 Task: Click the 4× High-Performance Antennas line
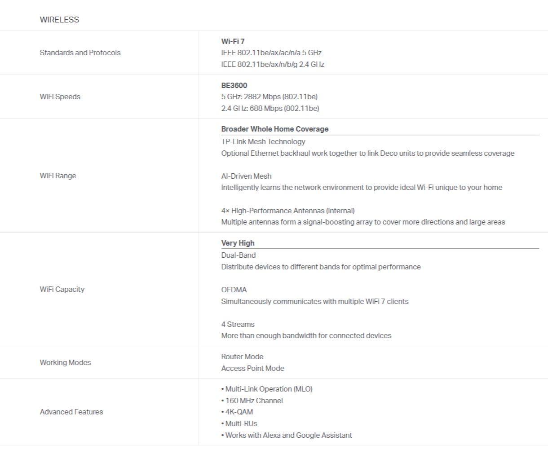pos(288,211)
